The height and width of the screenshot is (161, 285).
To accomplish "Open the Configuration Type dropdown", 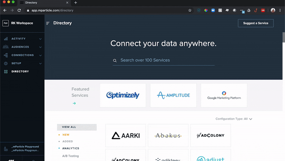I will 234,119.
